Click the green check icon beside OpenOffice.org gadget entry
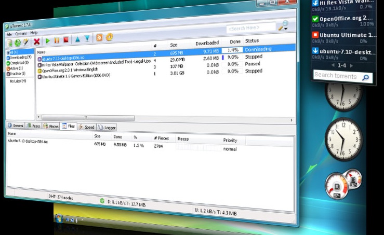Screen dimensions: 384x235 tap(315, 19)
